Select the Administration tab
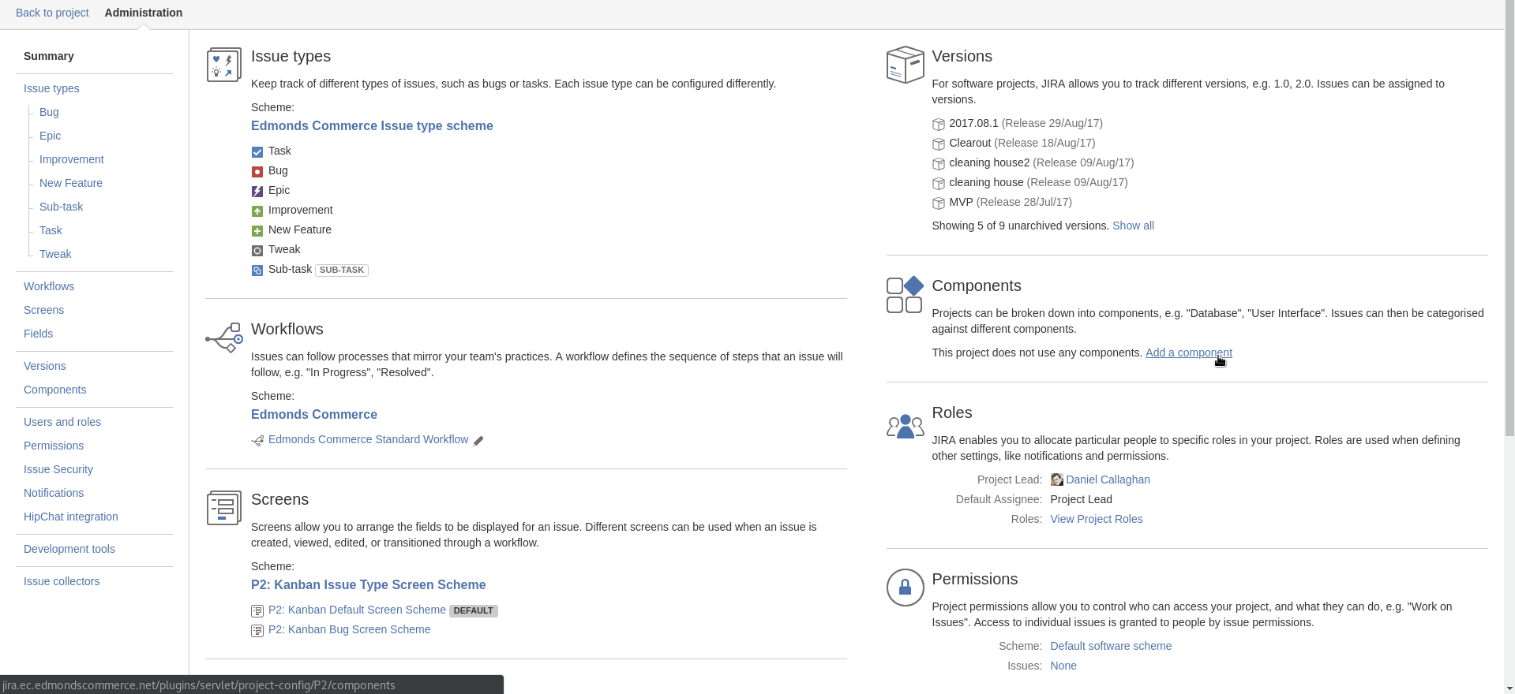1515x694 pixels. click(144, 13)
